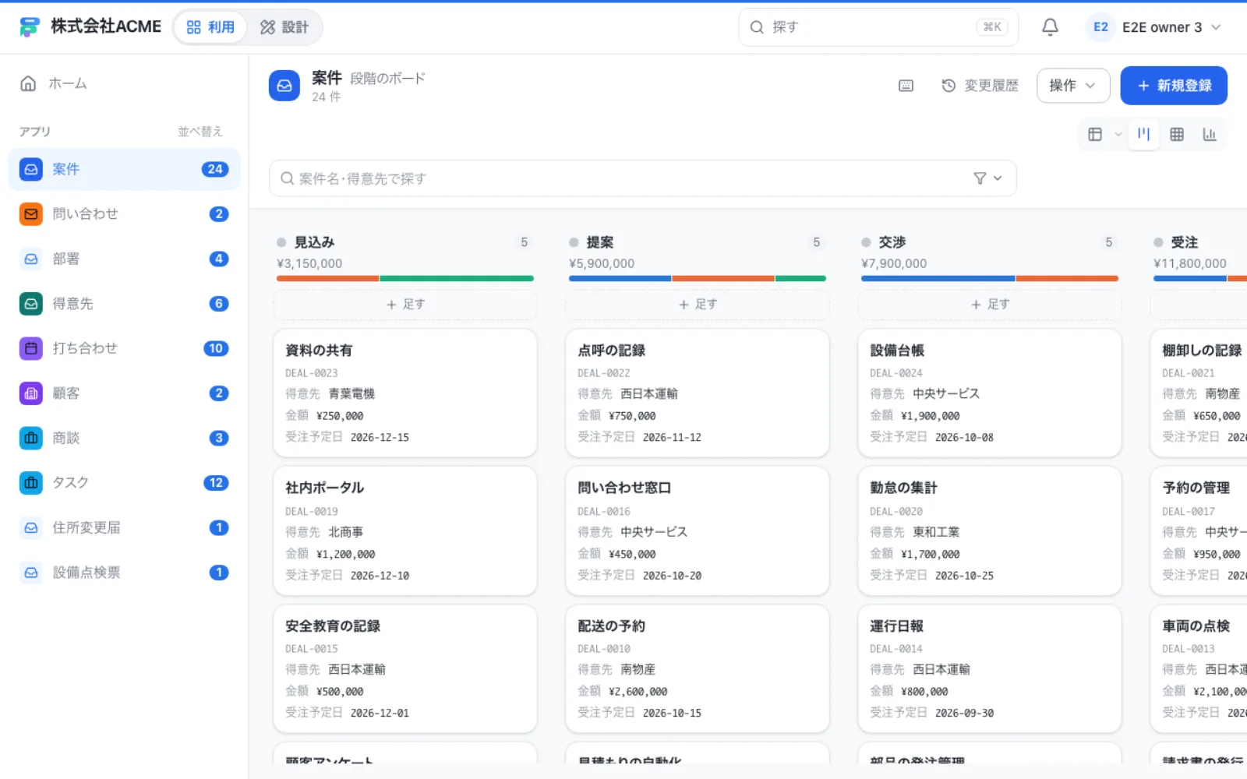The height and width of the screenshot is (779, 1247).
Task: Click the Home icon in sidebar
Action: pyautogui.click(x=28, y=83)
